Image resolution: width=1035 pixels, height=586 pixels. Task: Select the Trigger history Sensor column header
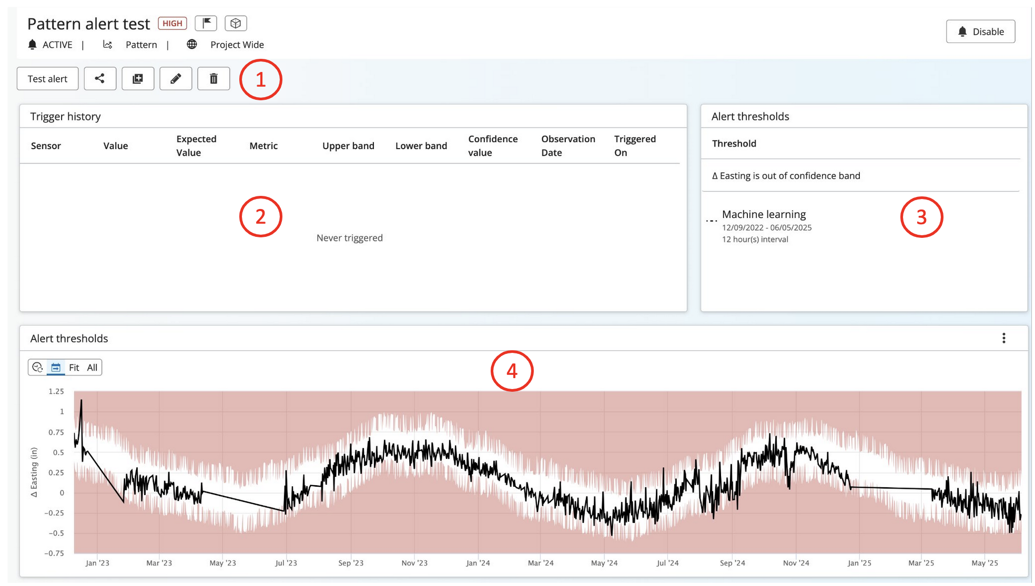click(46, 145)
